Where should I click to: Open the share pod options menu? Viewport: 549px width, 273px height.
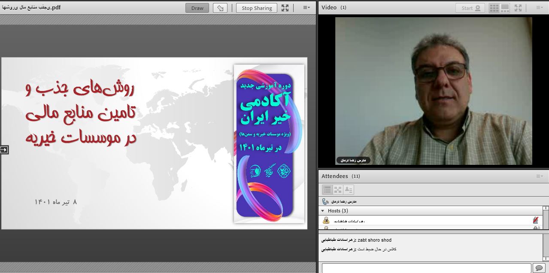[x=306, y=7]
